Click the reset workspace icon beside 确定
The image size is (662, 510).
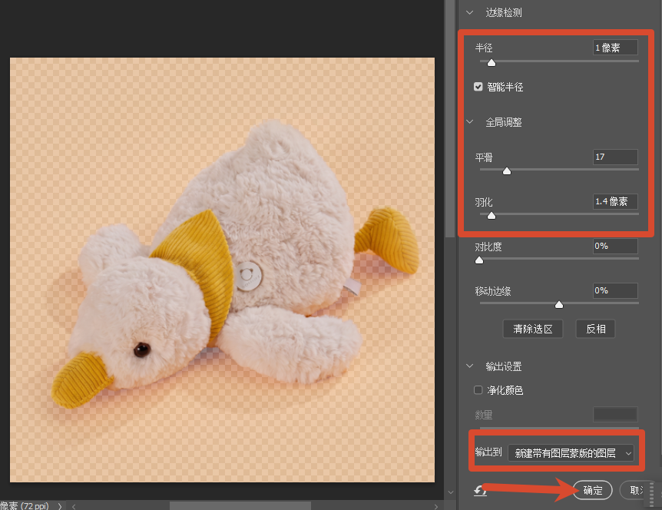coord(481,491)
